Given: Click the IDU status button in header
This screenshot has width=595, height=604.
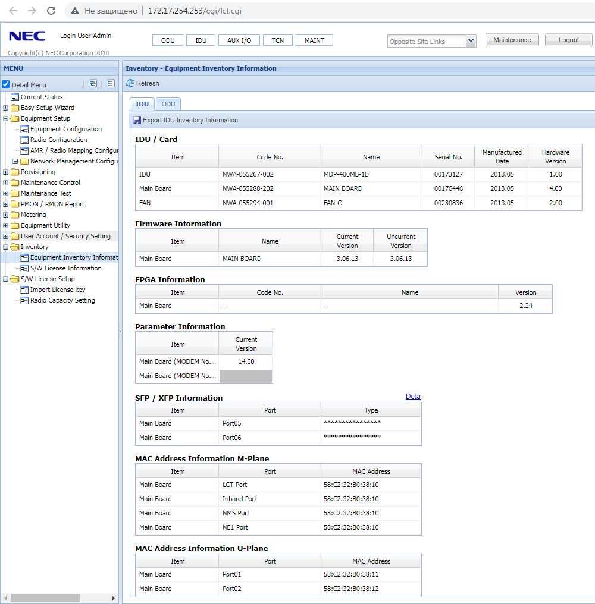Looking at the screenshot, I should (x=201, y=40).
